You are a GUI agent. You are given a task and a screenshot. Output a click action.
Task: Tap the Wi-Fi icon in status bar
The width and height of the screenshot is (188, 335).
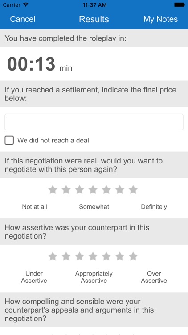25,5
